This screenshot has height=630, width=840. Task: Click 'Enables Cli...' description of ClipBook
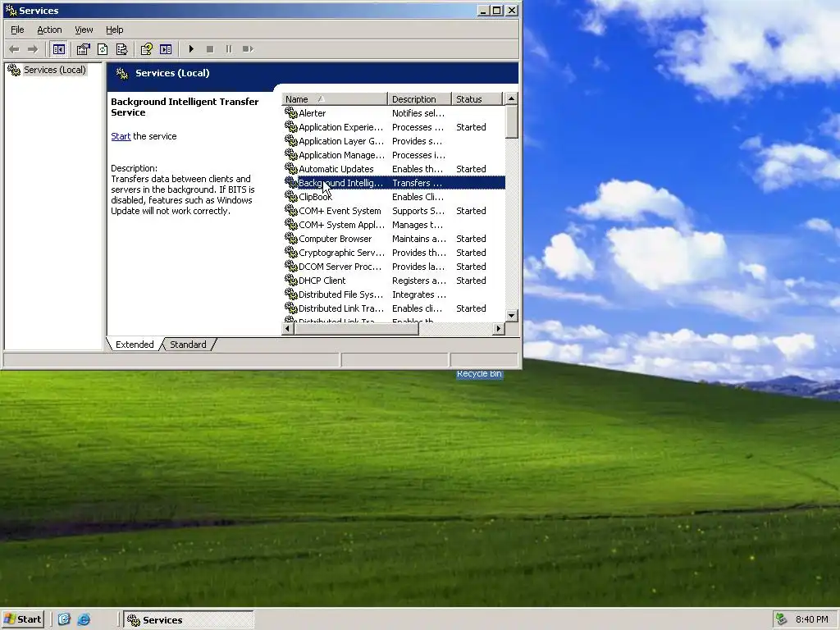(x=418, y=197)
